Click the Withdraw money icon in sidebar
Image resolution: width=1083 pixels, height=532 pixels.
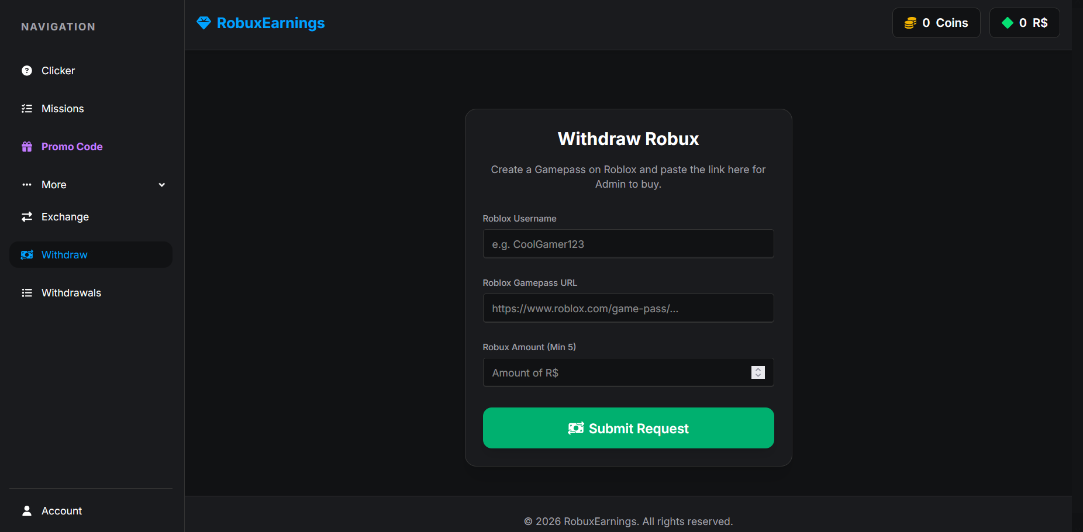27,255
